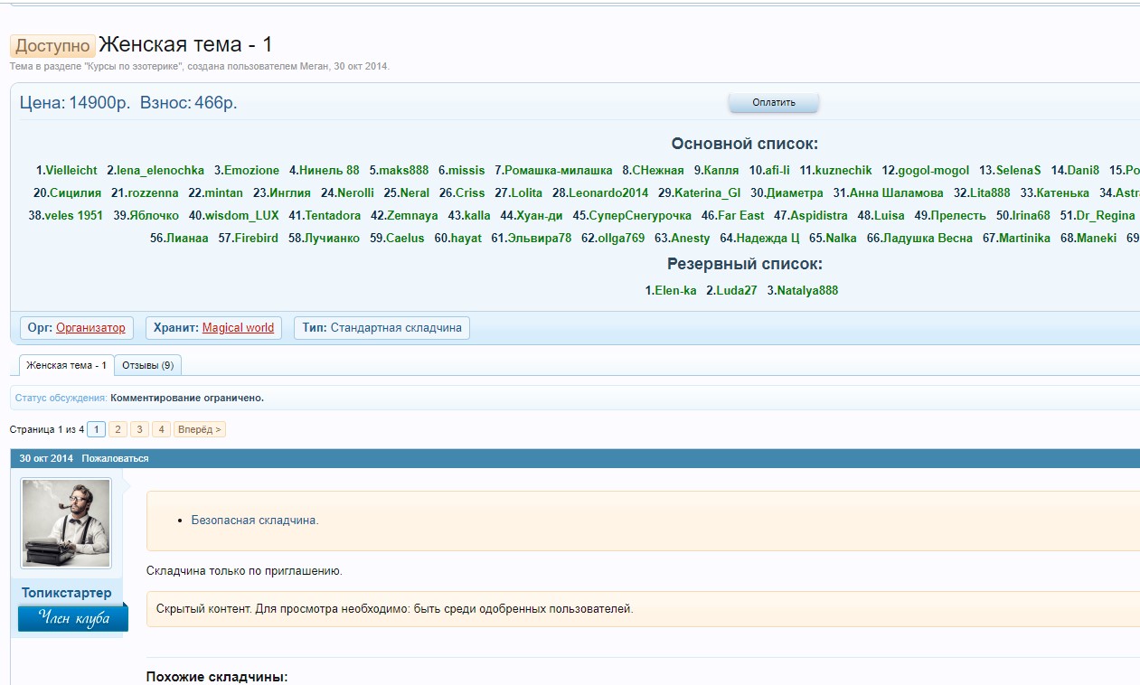
Task: Go to page 4 of the thread
Action: point(161,429)
